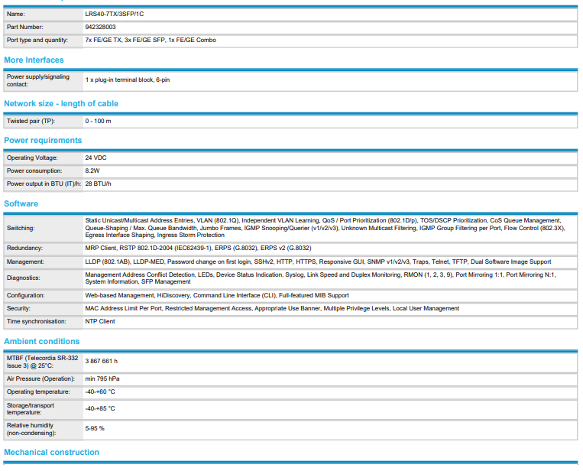The height and width of the screenshot is (471, 583).
Task: Click 'Relative humidity (non-condensing):' label
Action: pos(31,430)
